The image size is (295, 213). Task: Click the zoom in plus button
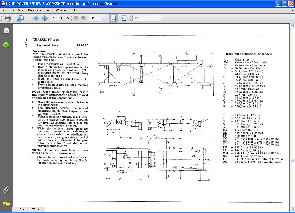click(x=83, y=18)
